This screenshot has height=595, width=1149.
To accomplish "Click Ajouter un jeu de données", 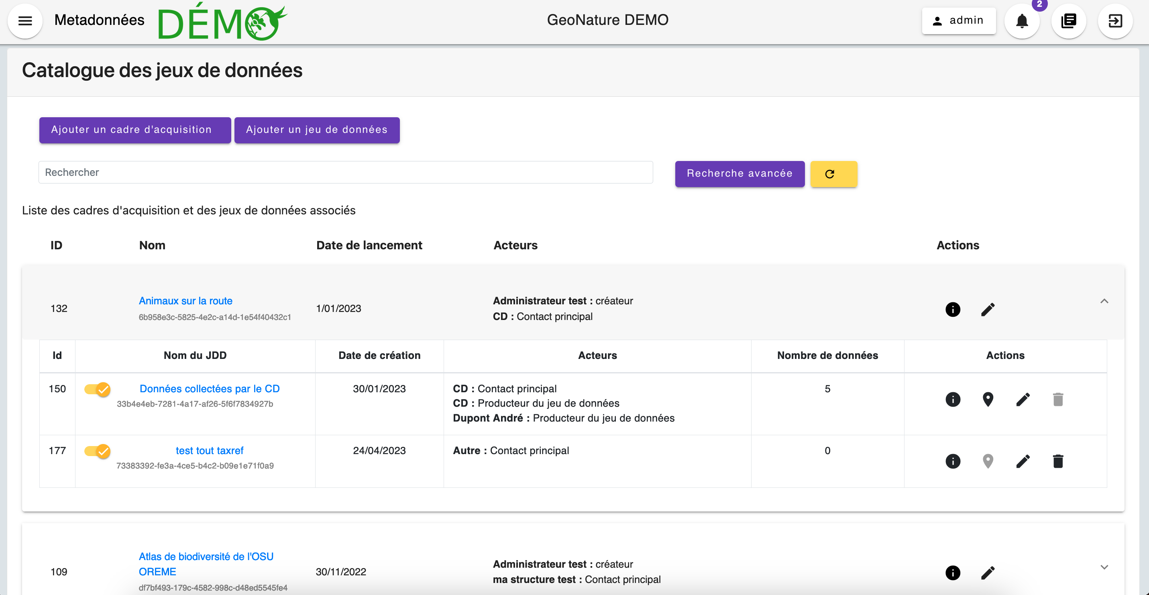I will (x=317, y=130).
